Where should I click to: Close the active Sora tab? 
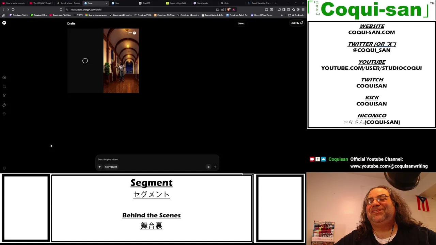(106, 3)
